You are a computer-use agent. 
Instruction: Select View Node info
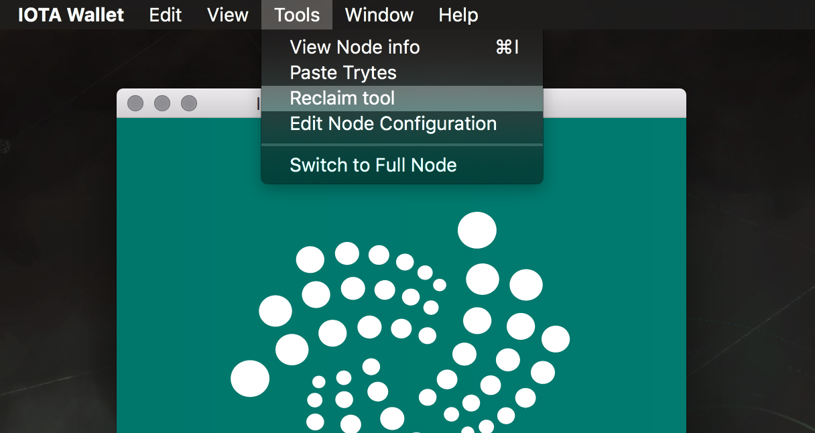pos(402,48)
